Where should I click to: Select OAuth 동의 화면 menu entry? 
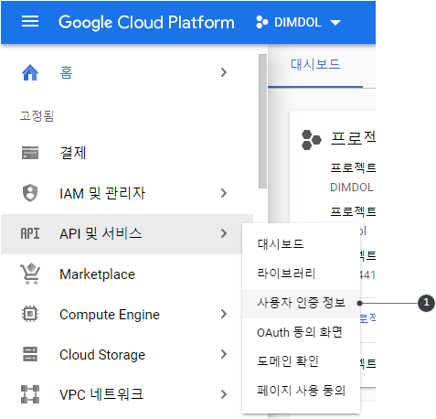click(x=301, y=332)
